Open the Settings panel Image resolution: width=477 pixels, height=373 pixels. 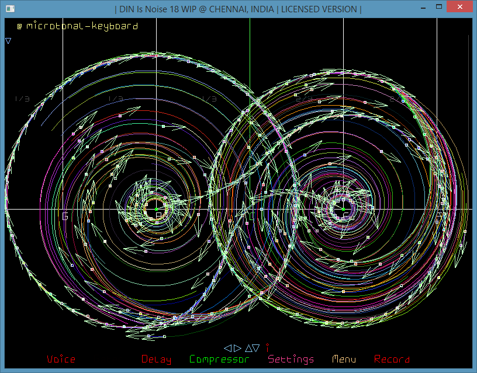click(x=291, y=360)
